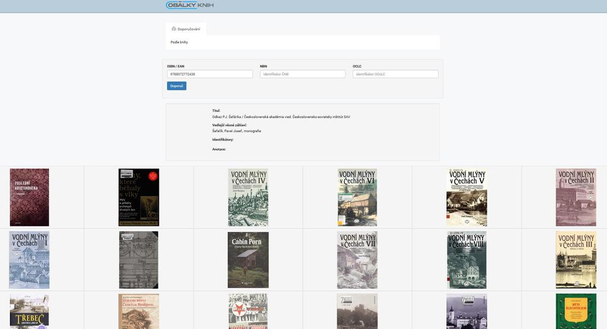Open Vodní mlýny v Čechách IV cover
Screen dimensions: 607x329
click(x=248, y=197)
